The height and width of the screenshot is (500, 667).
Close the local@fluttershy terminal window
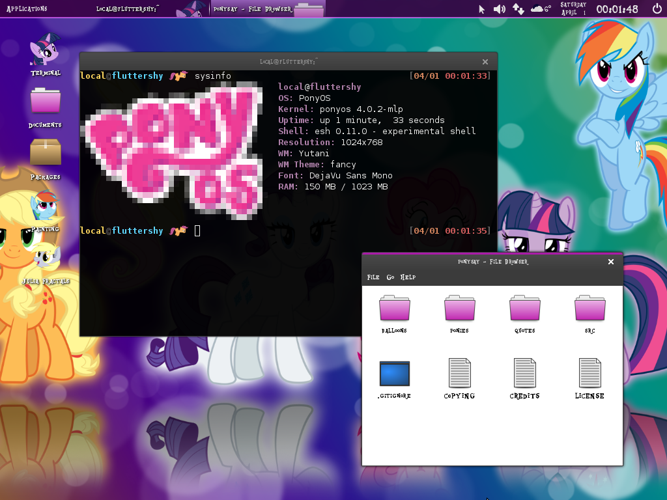pos(485,62)
